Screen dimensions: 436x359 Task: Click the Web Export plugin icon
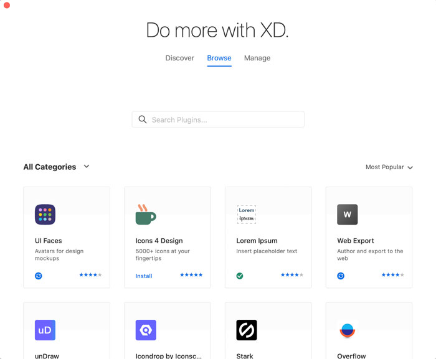(x=348, y=215)
